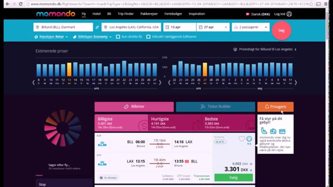Select highlighted return bar for 27 April
This screenshot has width=333, height=187.
(205, 69)
